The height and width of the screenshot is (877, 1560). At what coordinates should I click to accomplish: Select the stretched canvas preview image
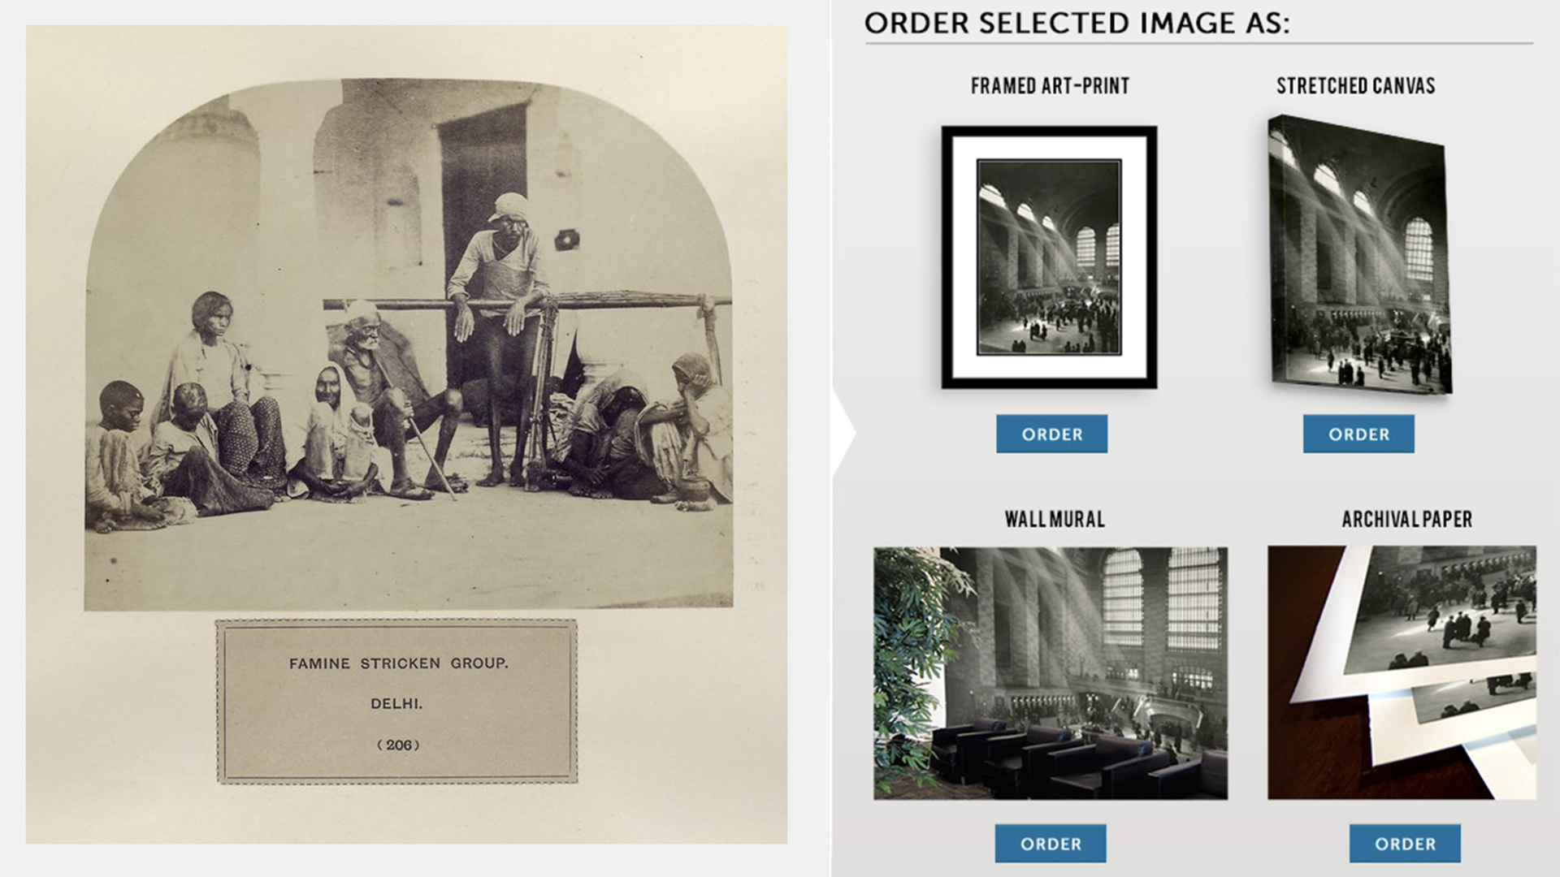pos(1359,255)
